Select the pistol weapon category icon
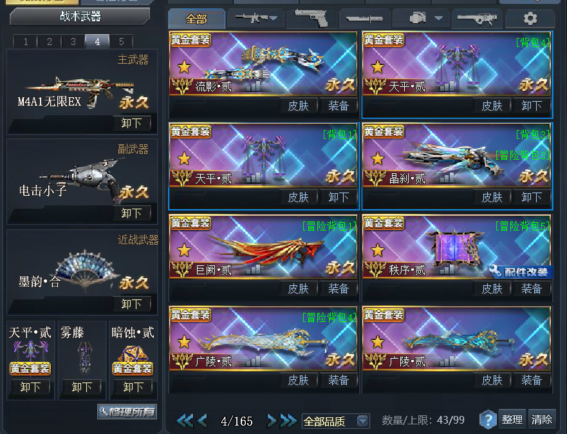 (311, 18)
